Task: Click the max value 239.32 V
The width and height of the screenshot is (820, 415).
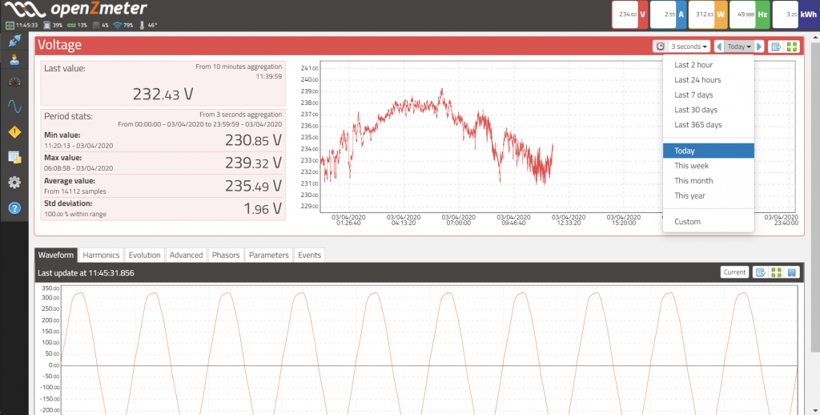Action: [253, 163]
